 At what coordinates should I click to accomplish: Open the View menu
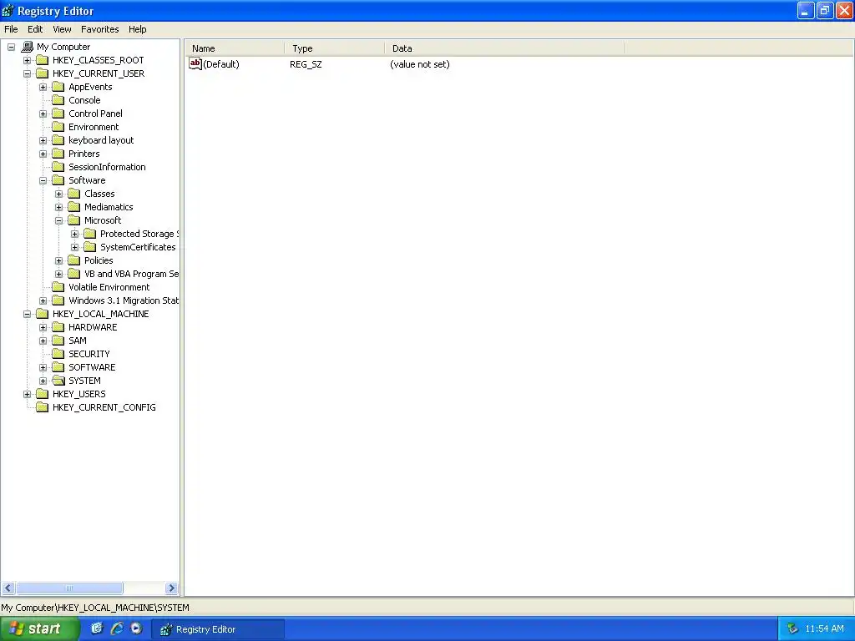(x=62, y=29)
